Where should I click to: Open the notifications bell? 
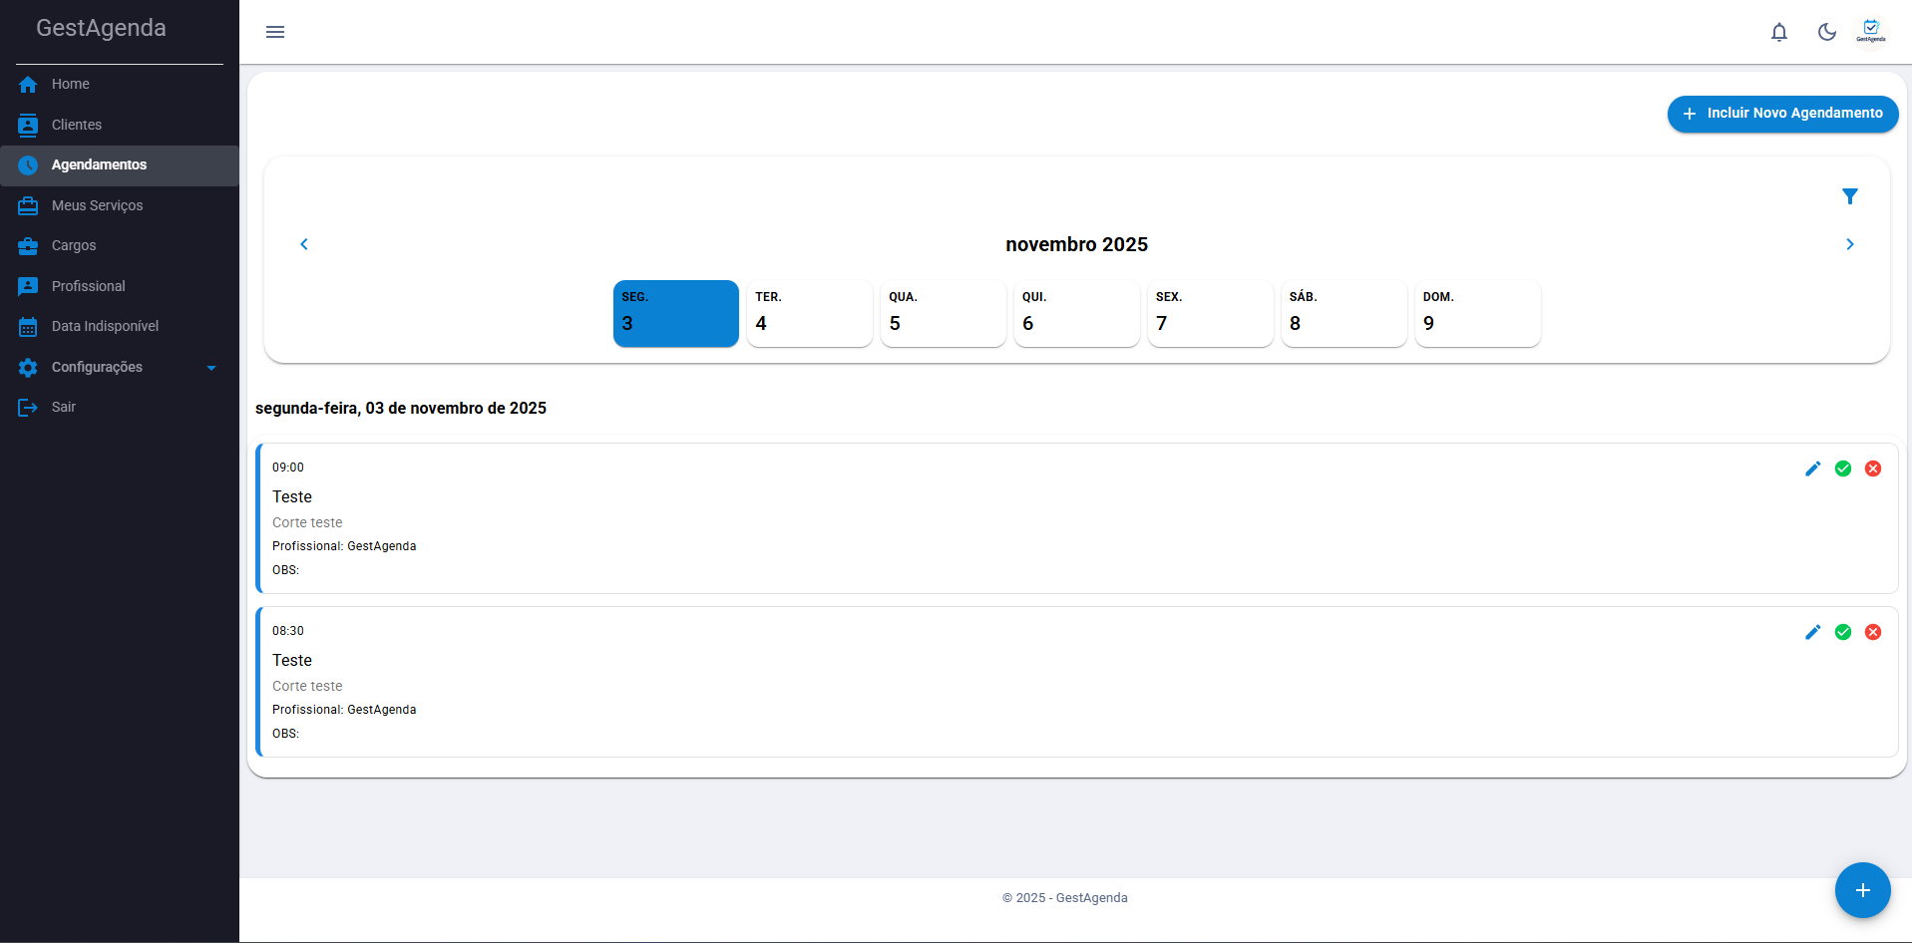1778,32
